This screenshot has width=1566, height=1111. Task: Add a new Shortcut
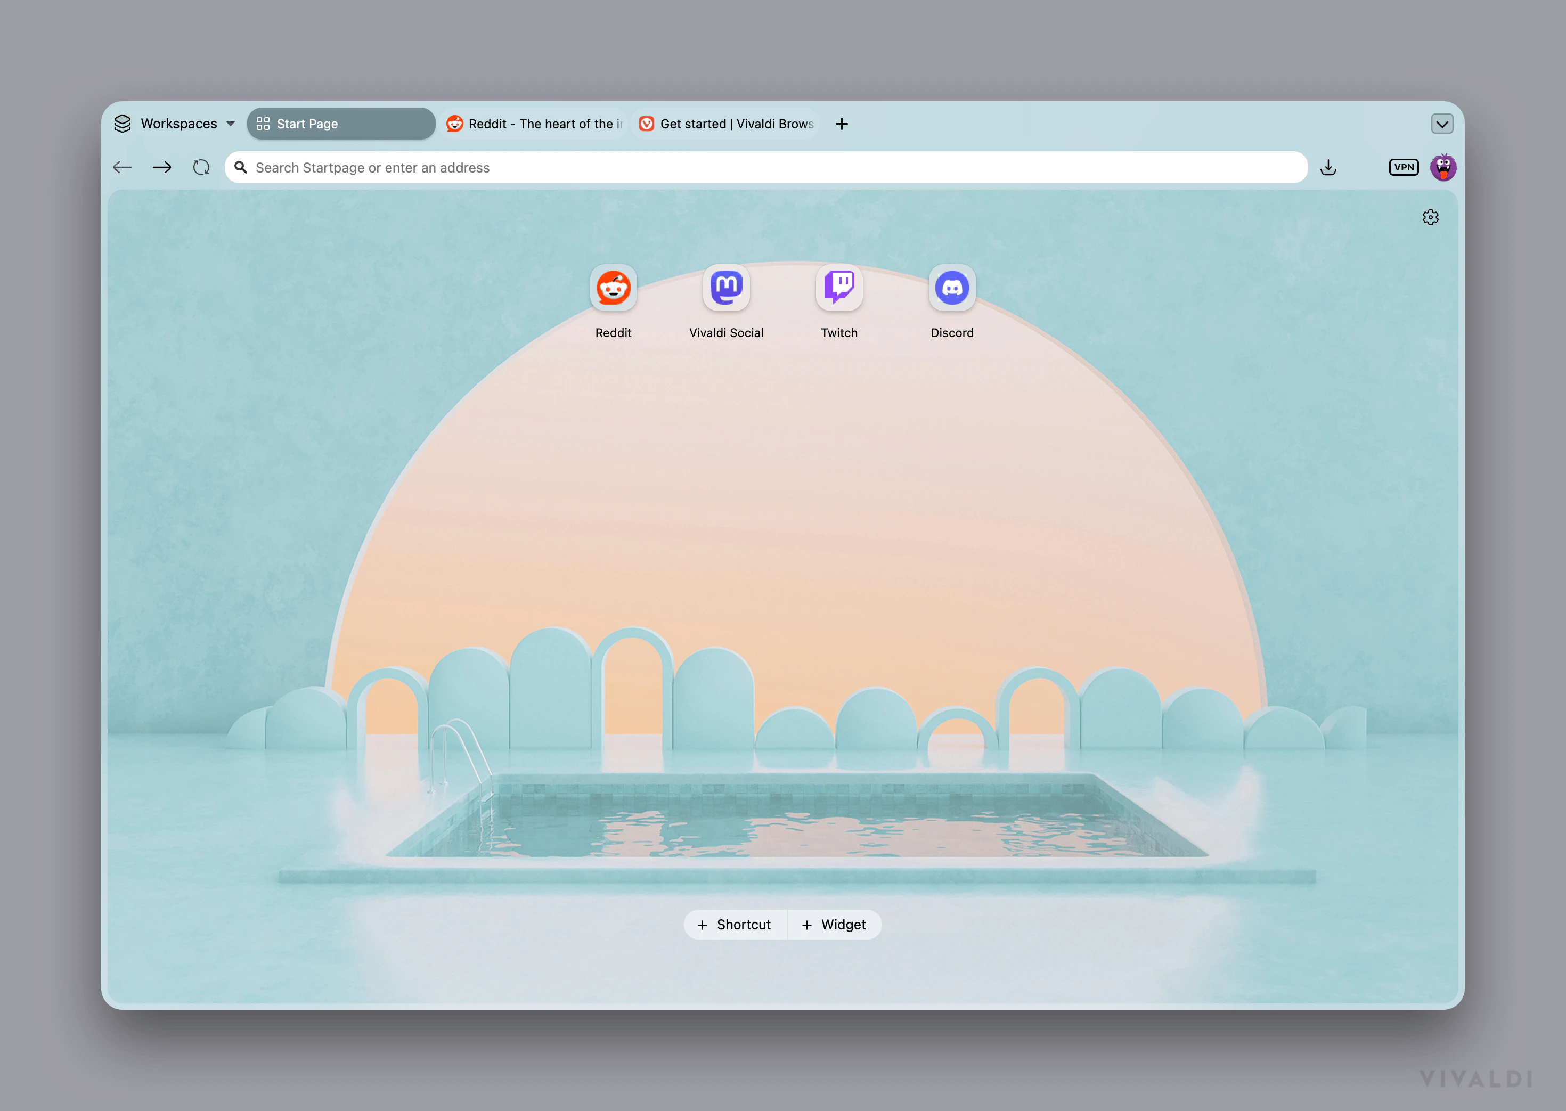(735, 925)
